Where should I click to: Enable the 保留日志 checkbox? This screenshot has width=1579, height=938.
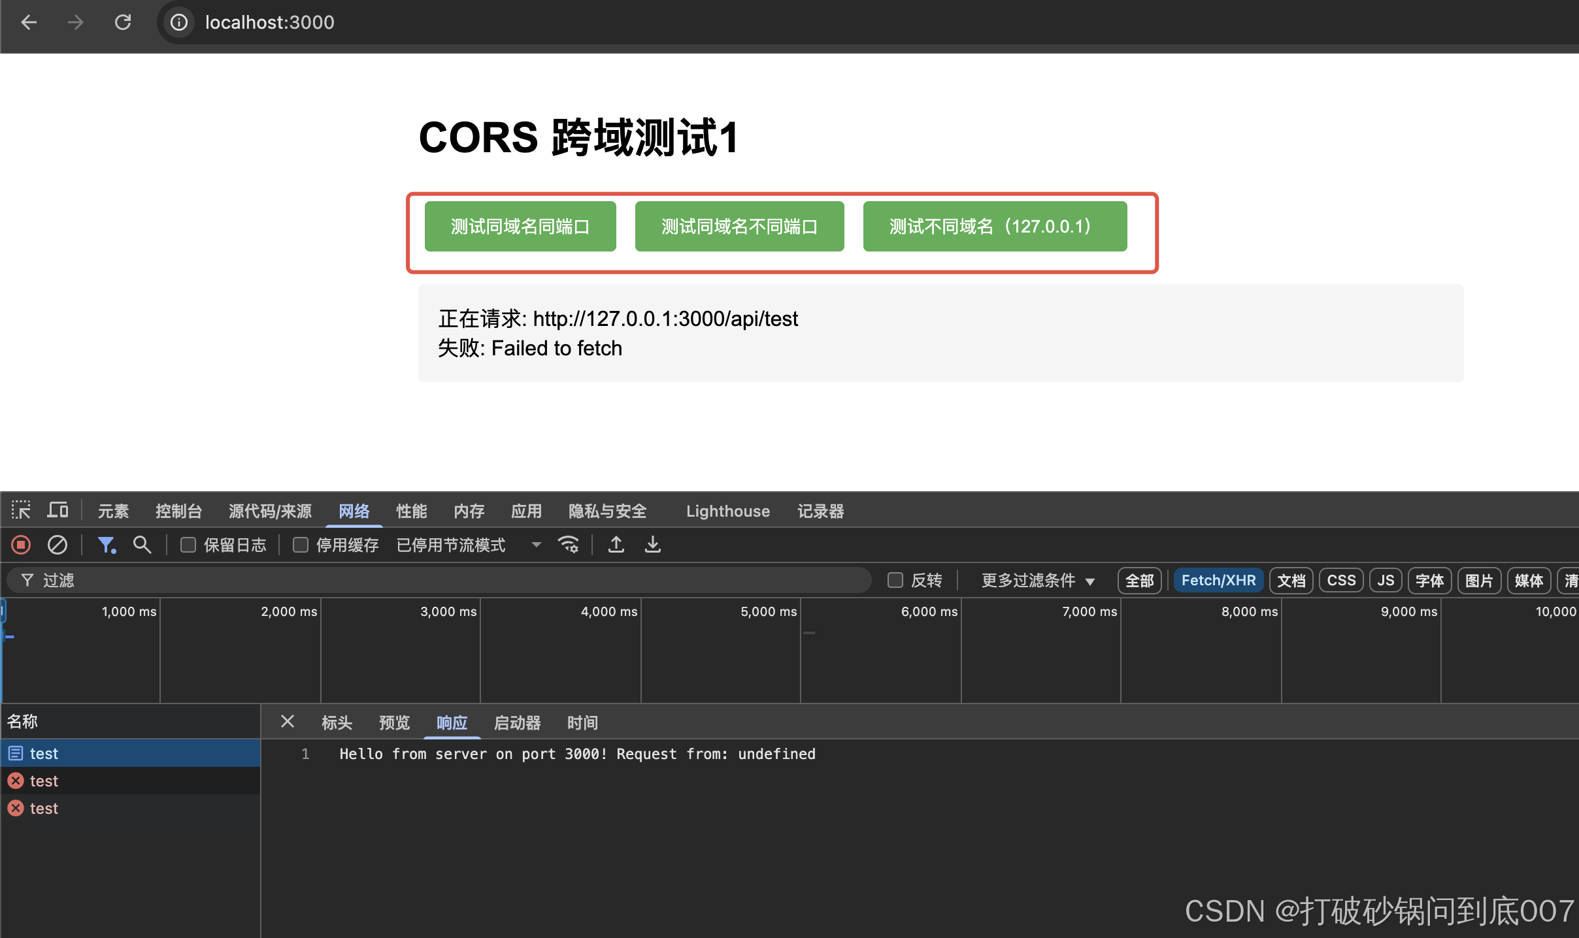point(188,545)
